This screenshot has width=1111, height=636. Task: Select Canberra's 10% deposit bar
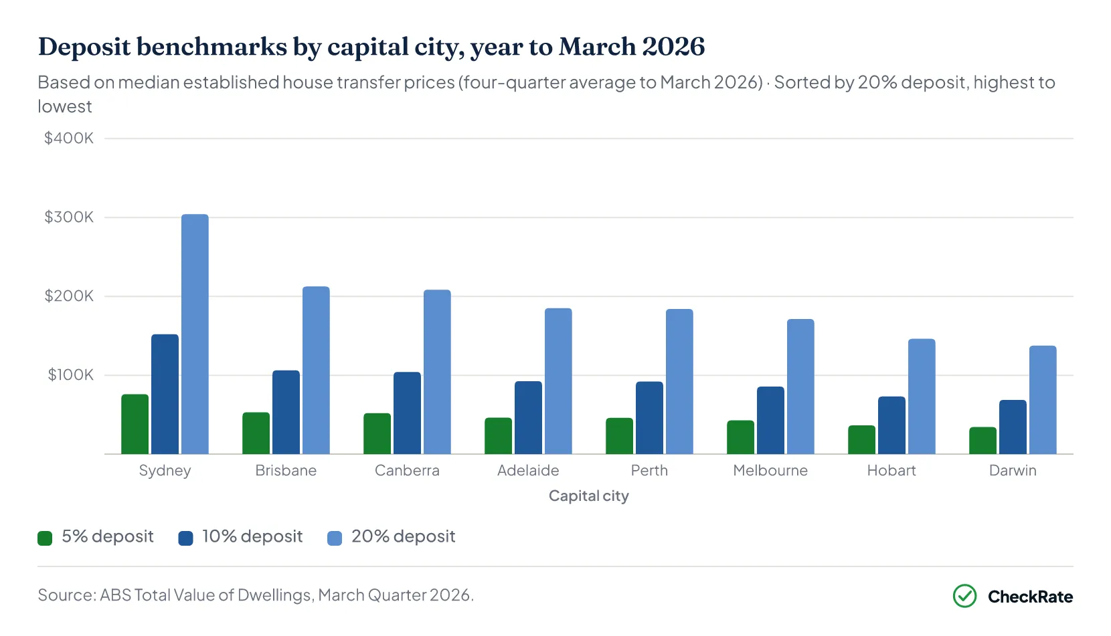pyautogui.click(x=407, y=413)
